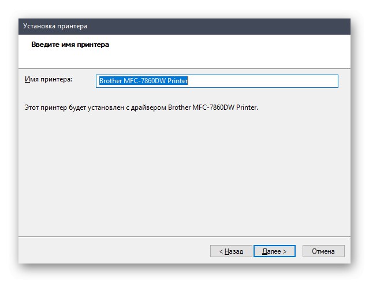Click the word "Printer" in the name field

[178, 81]
